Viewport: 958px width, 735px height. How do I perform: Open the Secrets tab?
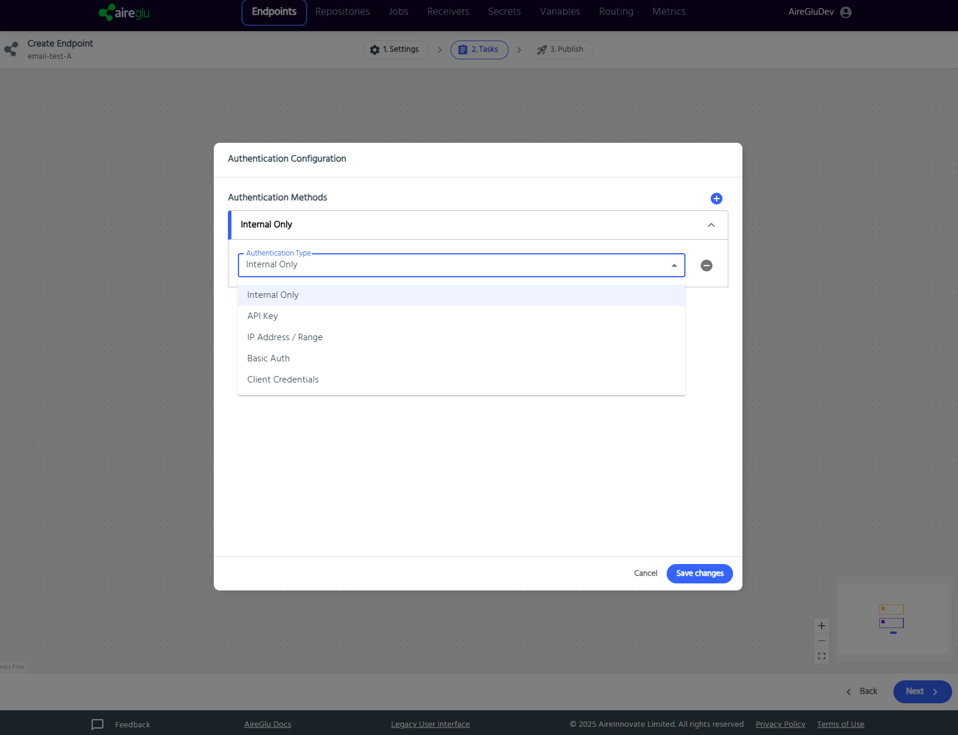pyautogui.click(x=505, y=12)
